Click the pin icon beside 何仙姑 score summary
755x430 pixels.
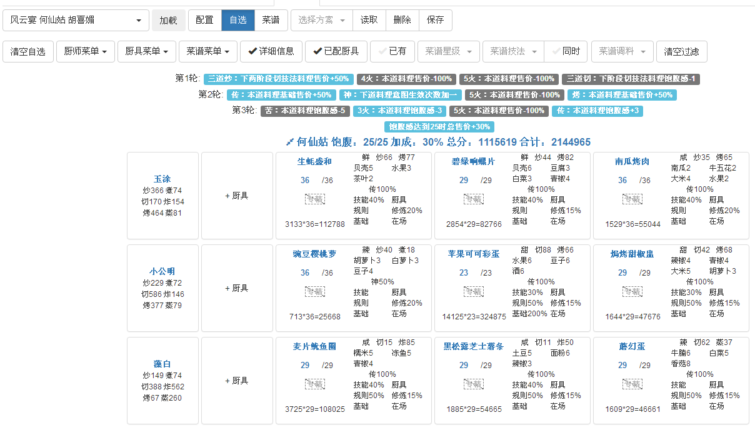289,142
